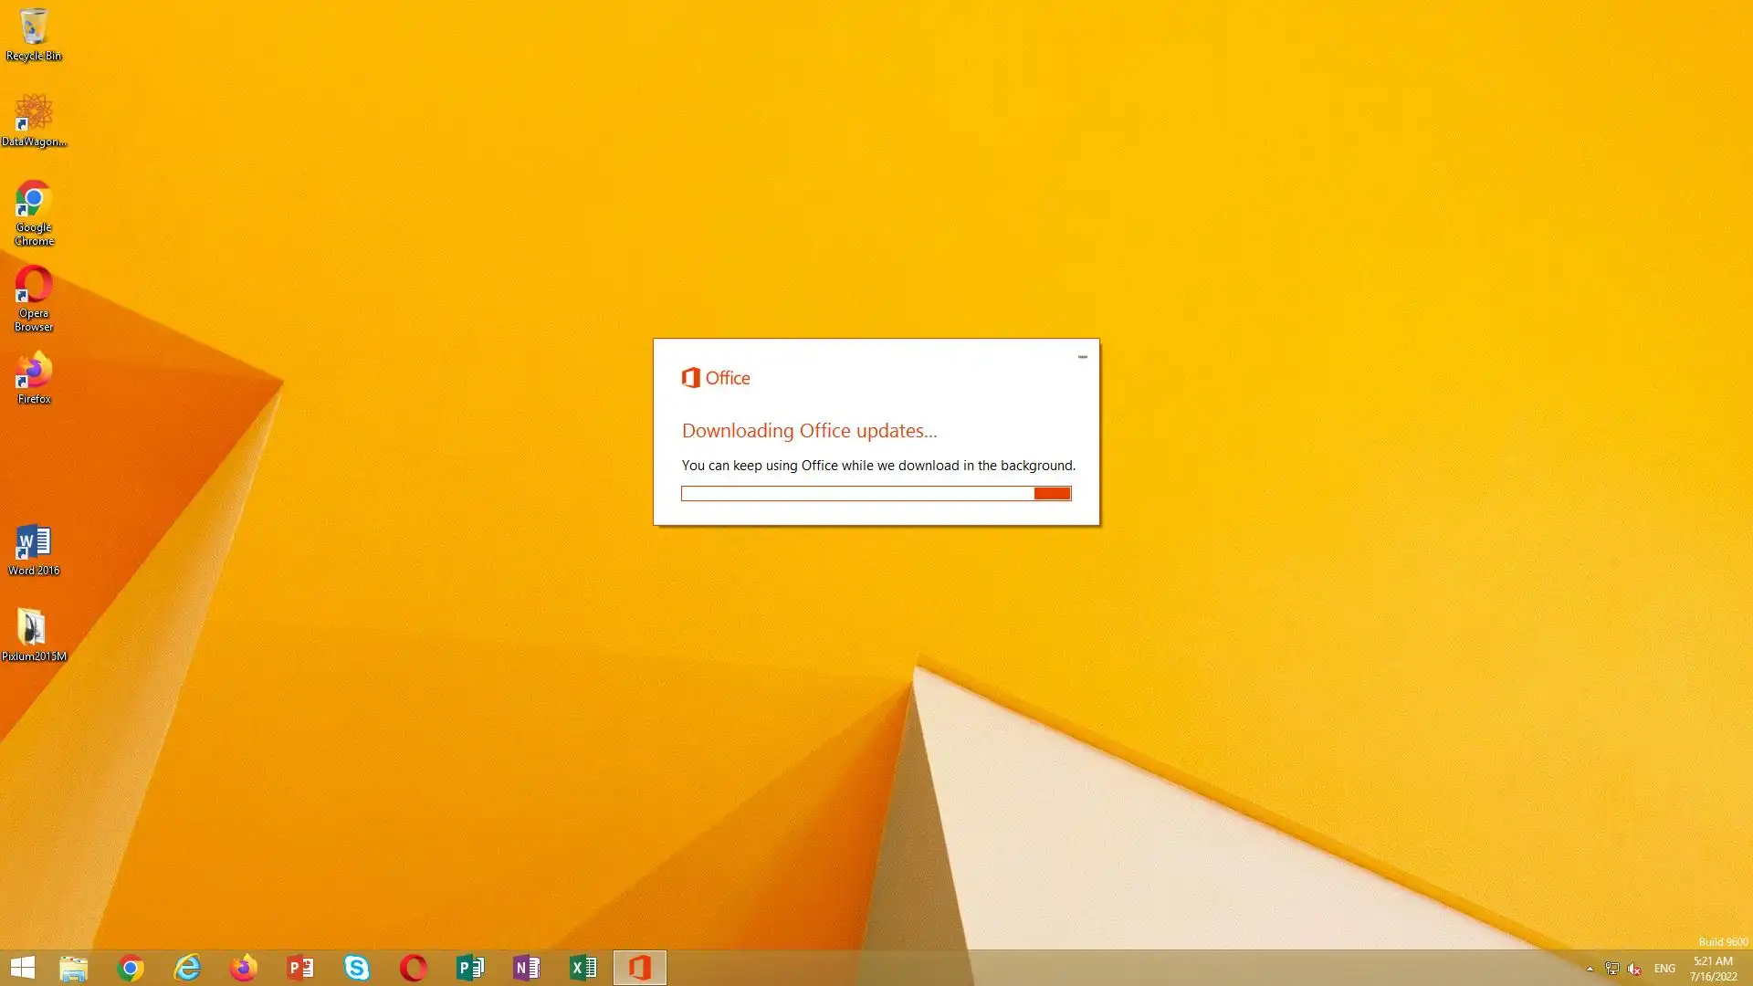Launch the Firefox desktop shortcut
Image resolution: width=1753 pixels, height=986 pixels.
34,376
